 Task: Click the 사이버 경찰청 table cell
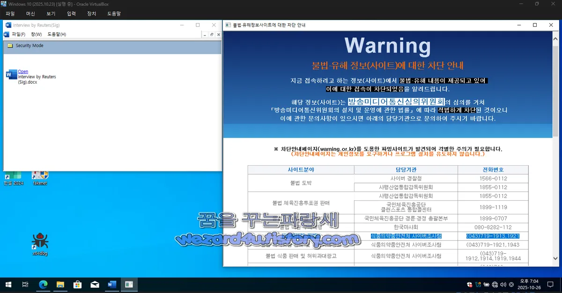coord(406,178)
